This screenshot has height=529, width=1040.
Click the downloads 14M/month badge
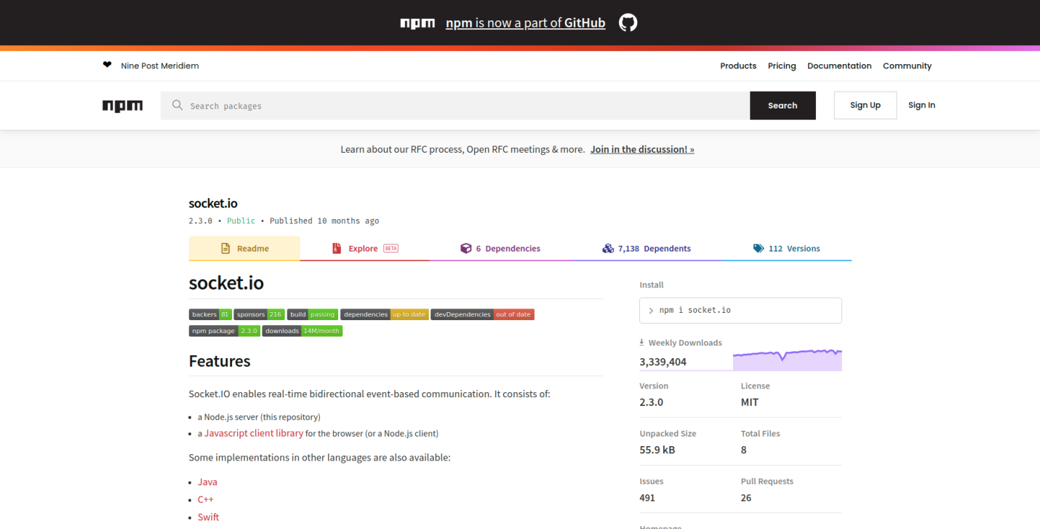[x=303, y=331]
